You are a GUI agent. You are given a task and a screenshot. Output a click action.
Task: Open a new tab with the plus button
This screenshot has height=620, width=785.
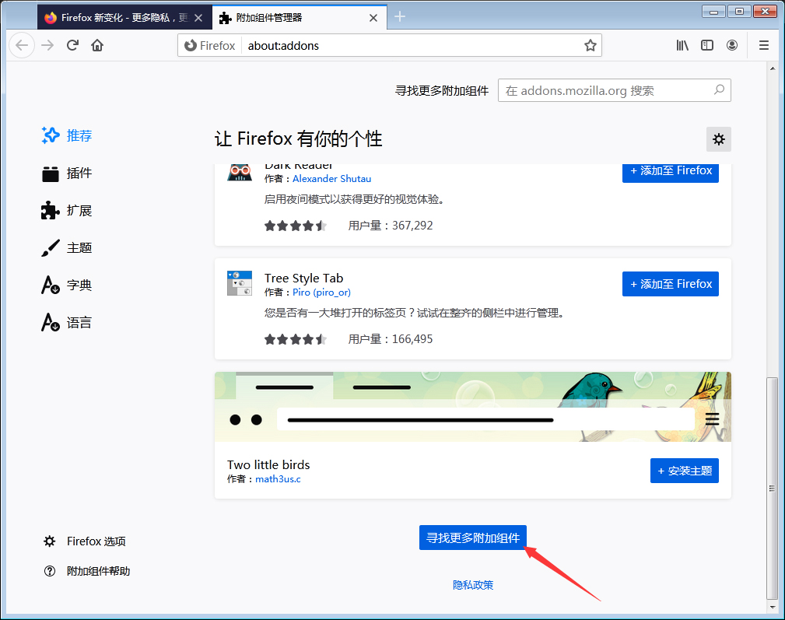(x=400, y=16)
